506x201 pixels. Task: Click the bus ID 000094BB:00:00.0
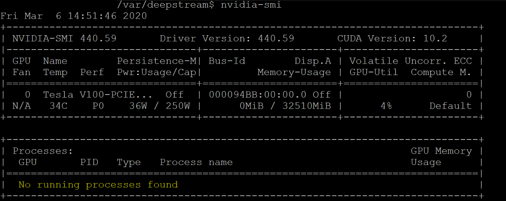click(257, 95)
